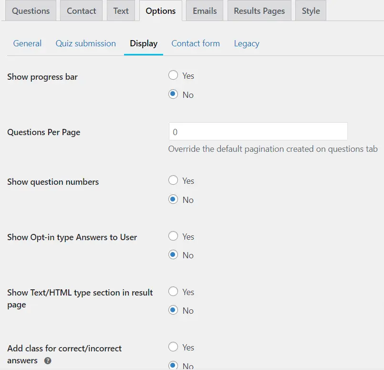Open the Quiz submission sub-tab
384x370 pixels.
[x=85, y=43]
